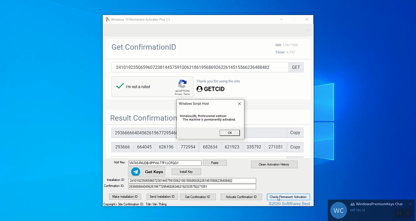The image size is (416, 221).
Task: Toggle the I'm not a robot checkbox
Action: click(x=120, y=86)
